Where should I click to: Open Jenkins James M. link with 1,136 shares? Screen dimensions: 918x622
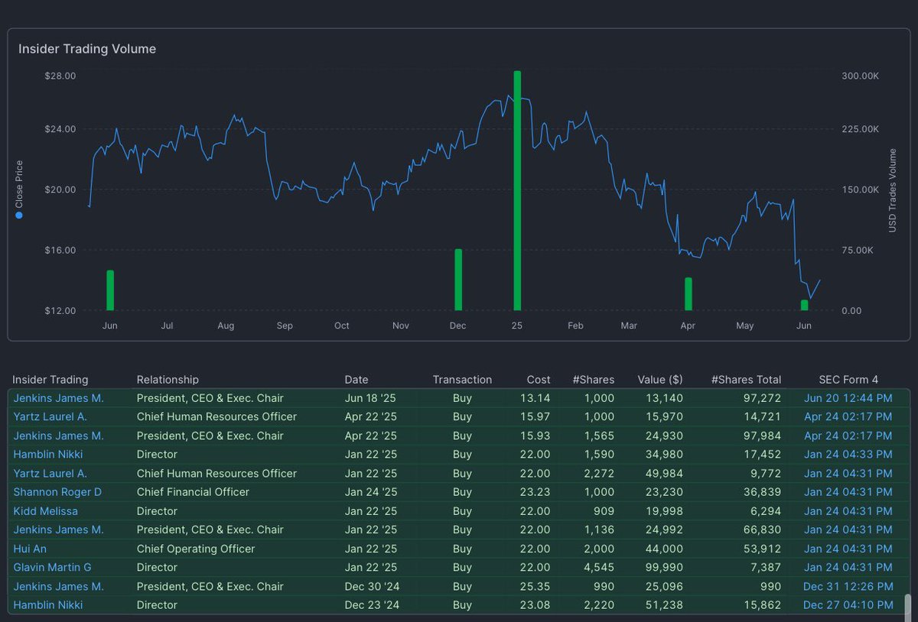[58, 530]
